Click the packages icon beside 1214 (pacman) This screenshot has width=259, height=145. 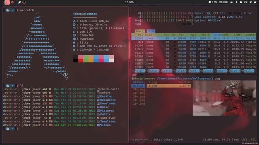coord(74,28)
